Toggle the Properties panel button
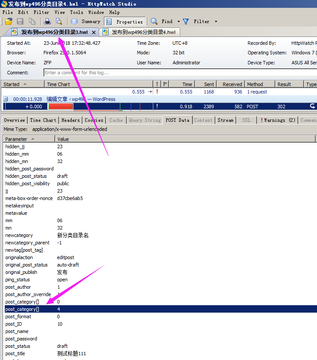Screen dimensions: 317x360 tap(125, 21)
